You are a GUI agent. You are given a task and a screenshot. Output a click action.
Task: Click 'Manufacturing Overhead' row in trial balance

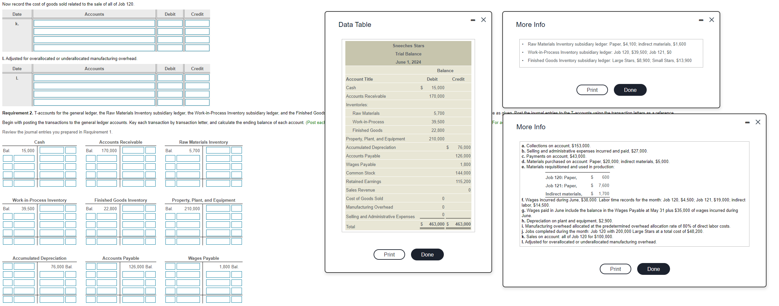pos(408,207)
